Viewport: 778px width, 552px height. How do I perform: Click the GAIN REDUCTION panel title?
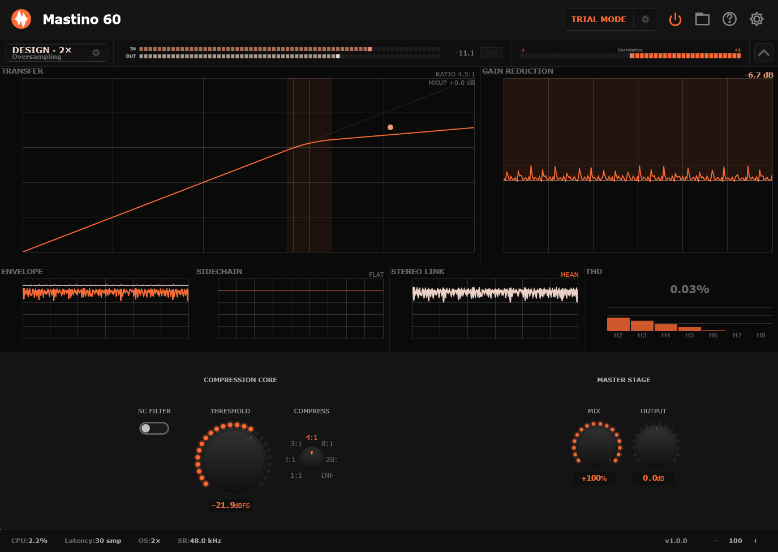tap(518, 71)
